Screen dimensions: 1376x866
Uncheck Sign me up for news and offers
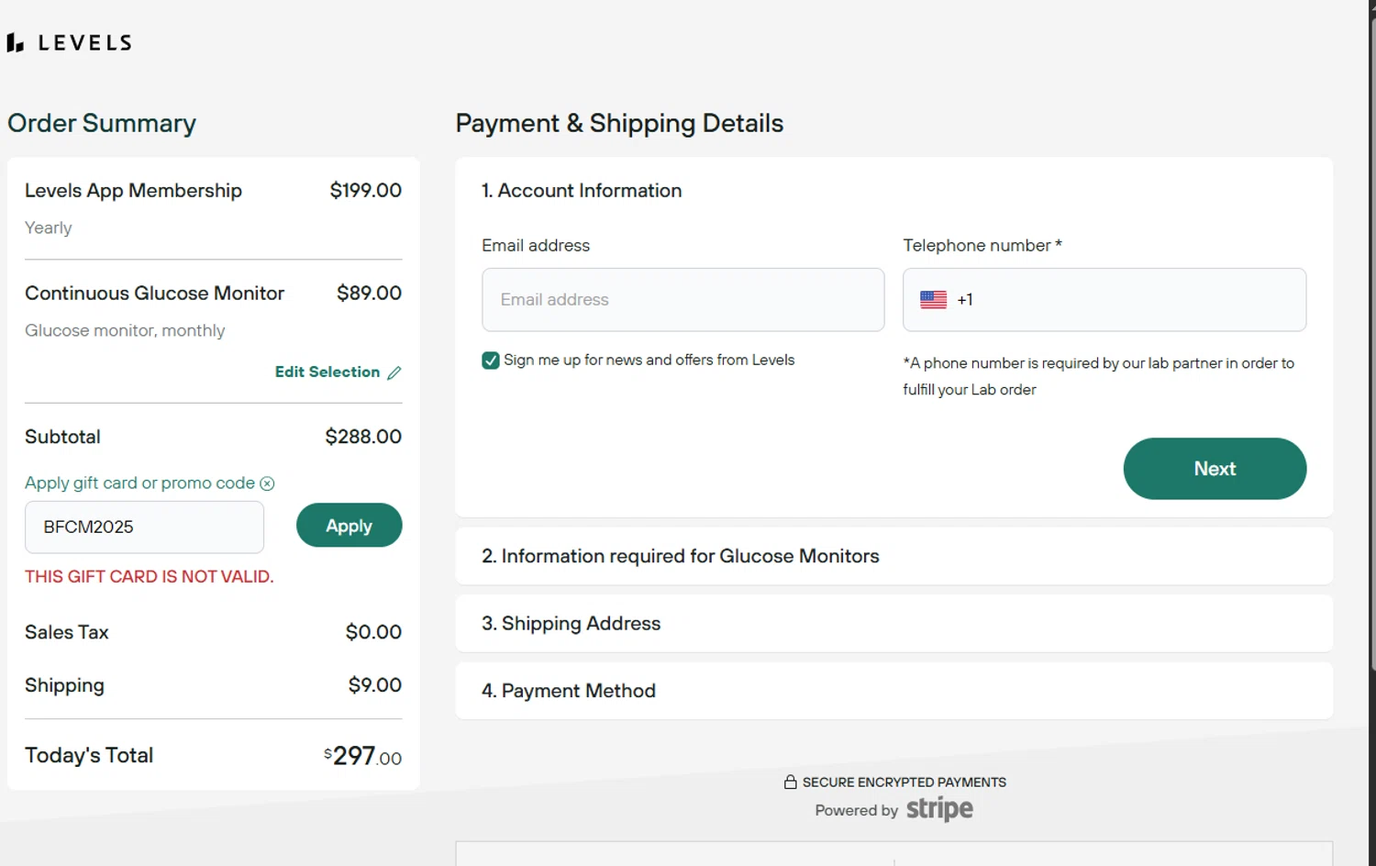click(x=491, y=361)
